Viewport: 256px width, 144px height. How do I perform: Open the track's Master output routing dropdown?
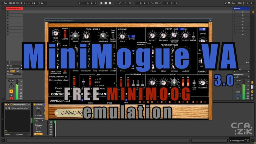click(x=14, y=74)
